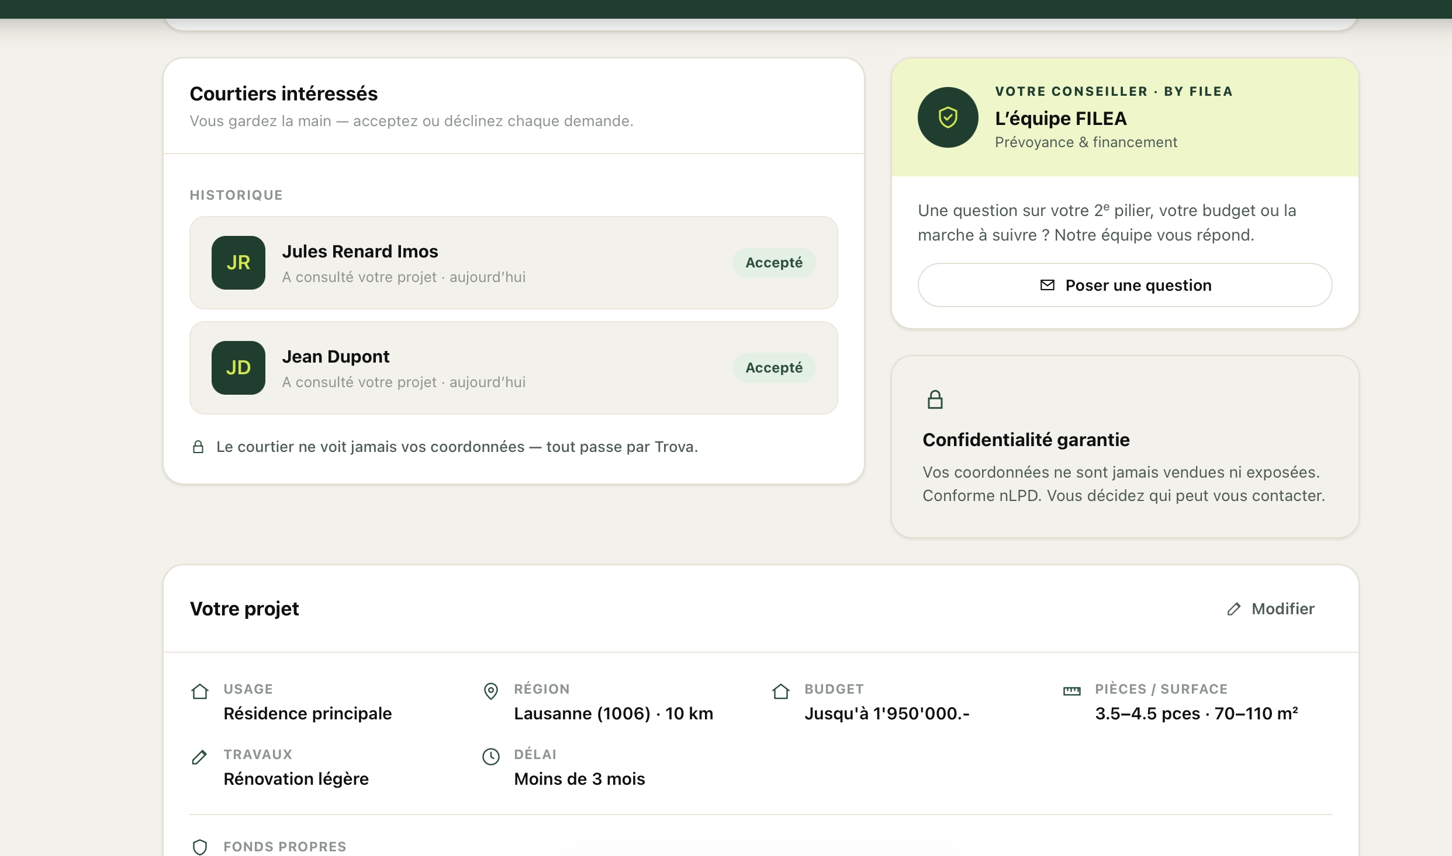Click the envelope icon in Poser une question
Viewport: 1452px width, 856px height.
click(x=1047, y=285)
